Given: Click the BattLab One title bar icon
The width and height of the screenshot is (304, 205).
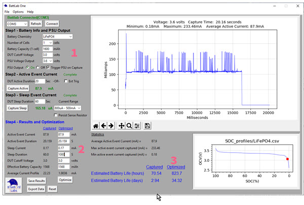Looking at the screenshot, I should click(x=6, y=6).
